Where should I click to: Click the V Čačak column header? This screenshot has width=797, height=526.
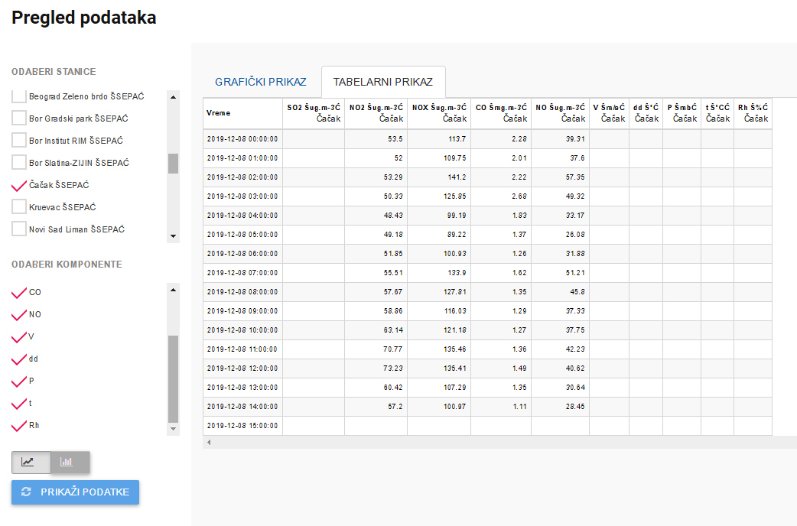(x=609, y=113)
